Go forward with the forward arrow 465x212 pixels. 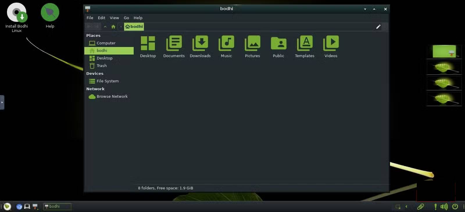pyautogui.click(x=96, y=27)
